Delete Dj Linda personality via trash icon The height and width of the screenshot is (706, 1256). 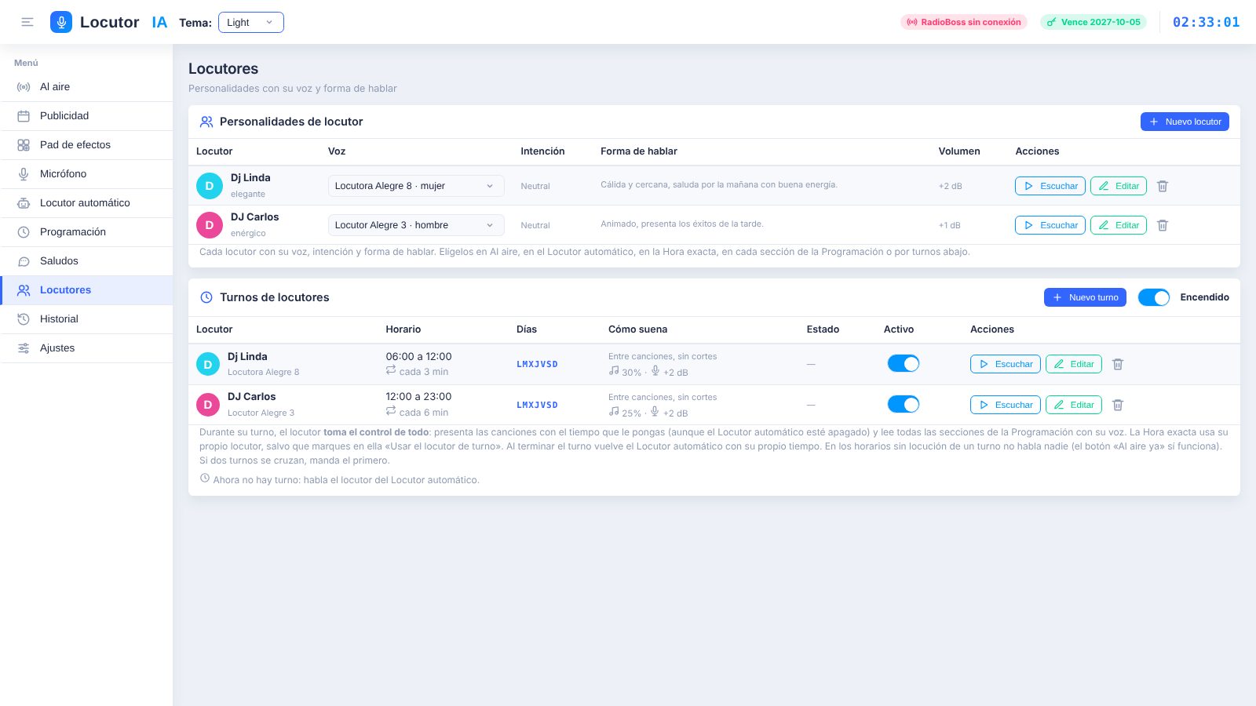pos(1163,186)
